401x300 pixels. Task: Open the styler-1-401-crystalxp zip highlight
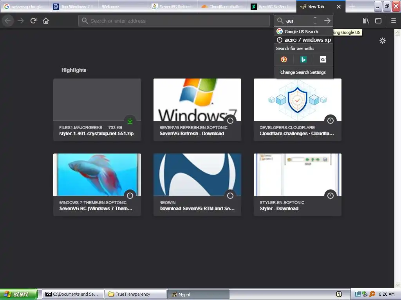tap(97, 109)
